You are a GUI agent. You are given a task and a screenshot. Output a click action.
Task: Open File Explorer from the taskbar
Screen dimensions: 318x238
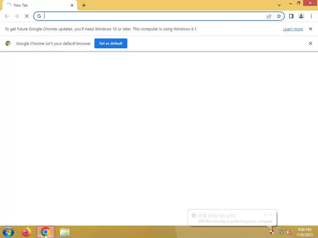click(65, 232)
